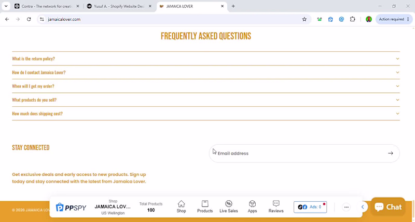The height and width of the screenshot is (222, 415).
Task: Click the address bar URL jamaicalover.com
Action: 64,19
